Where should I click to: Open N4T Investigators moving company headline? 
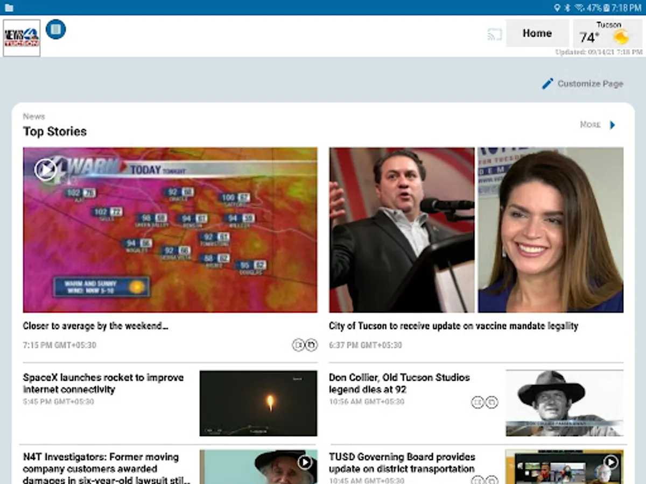106,468
